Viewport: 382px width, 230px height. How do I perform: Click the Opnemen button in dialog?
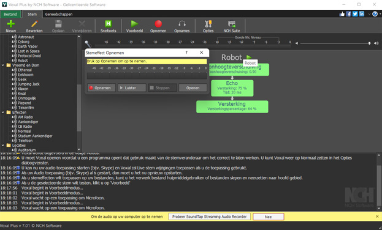pos(101,87)
